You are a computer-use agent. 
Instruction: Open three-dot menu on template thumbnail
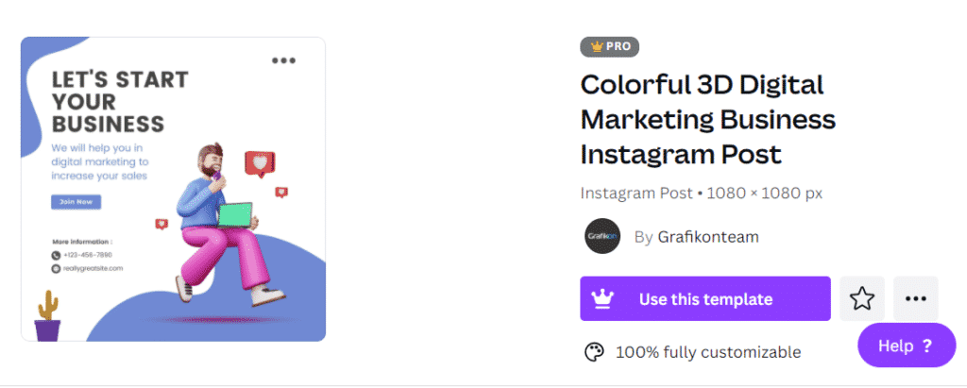(283, 60)
